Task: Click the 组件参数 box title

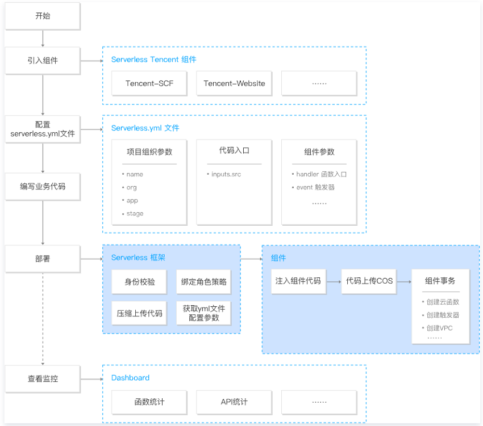Action: (319, 151)
